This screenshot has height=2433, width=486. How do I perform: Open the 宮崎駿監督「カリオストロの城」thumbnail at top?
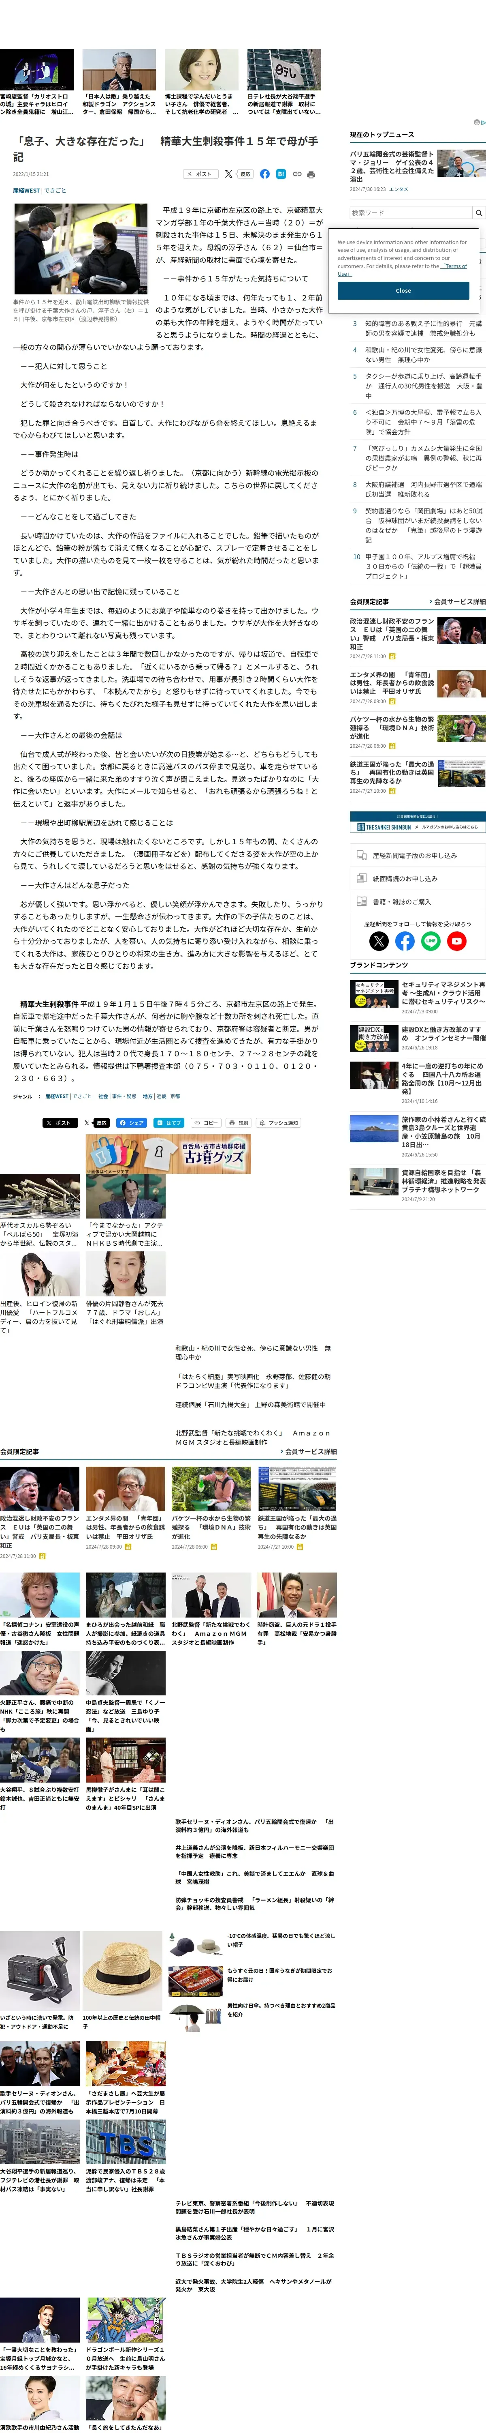point(37,69)
